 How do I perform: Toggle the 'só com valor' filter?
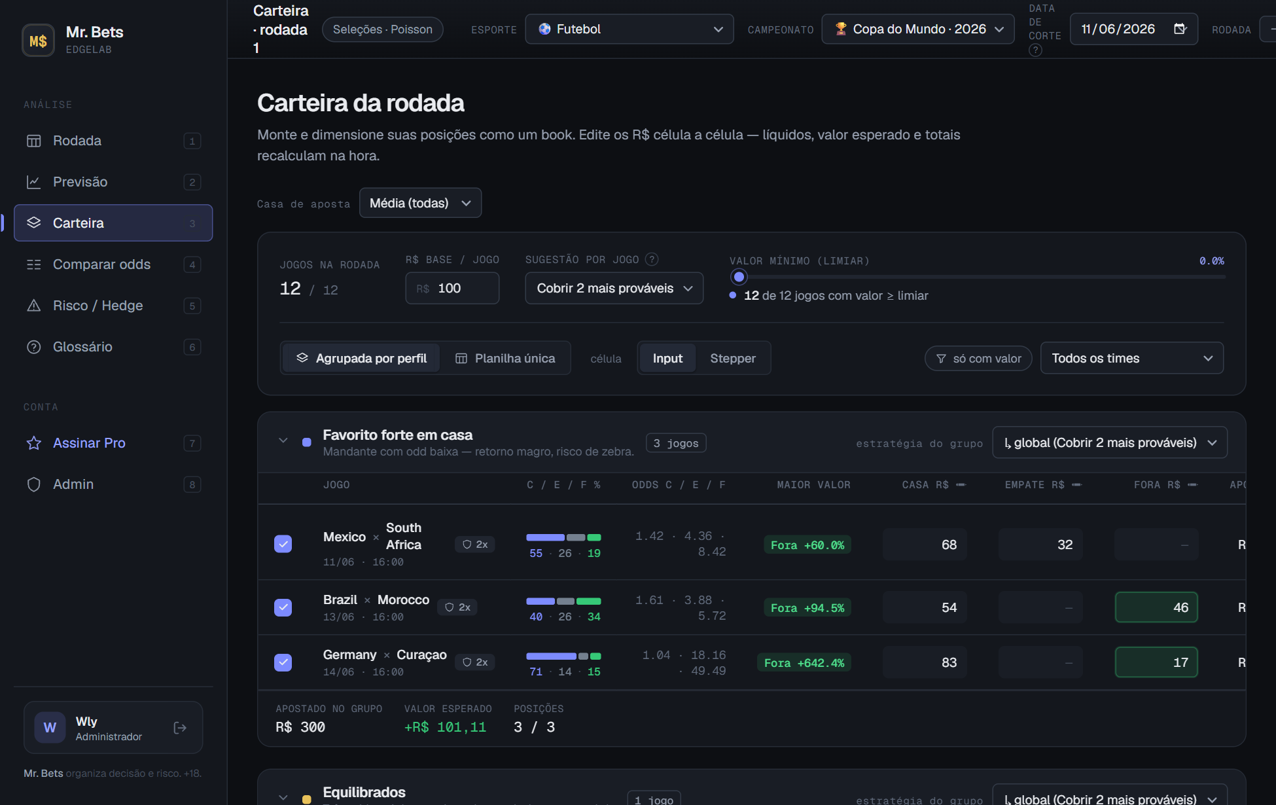978,359
